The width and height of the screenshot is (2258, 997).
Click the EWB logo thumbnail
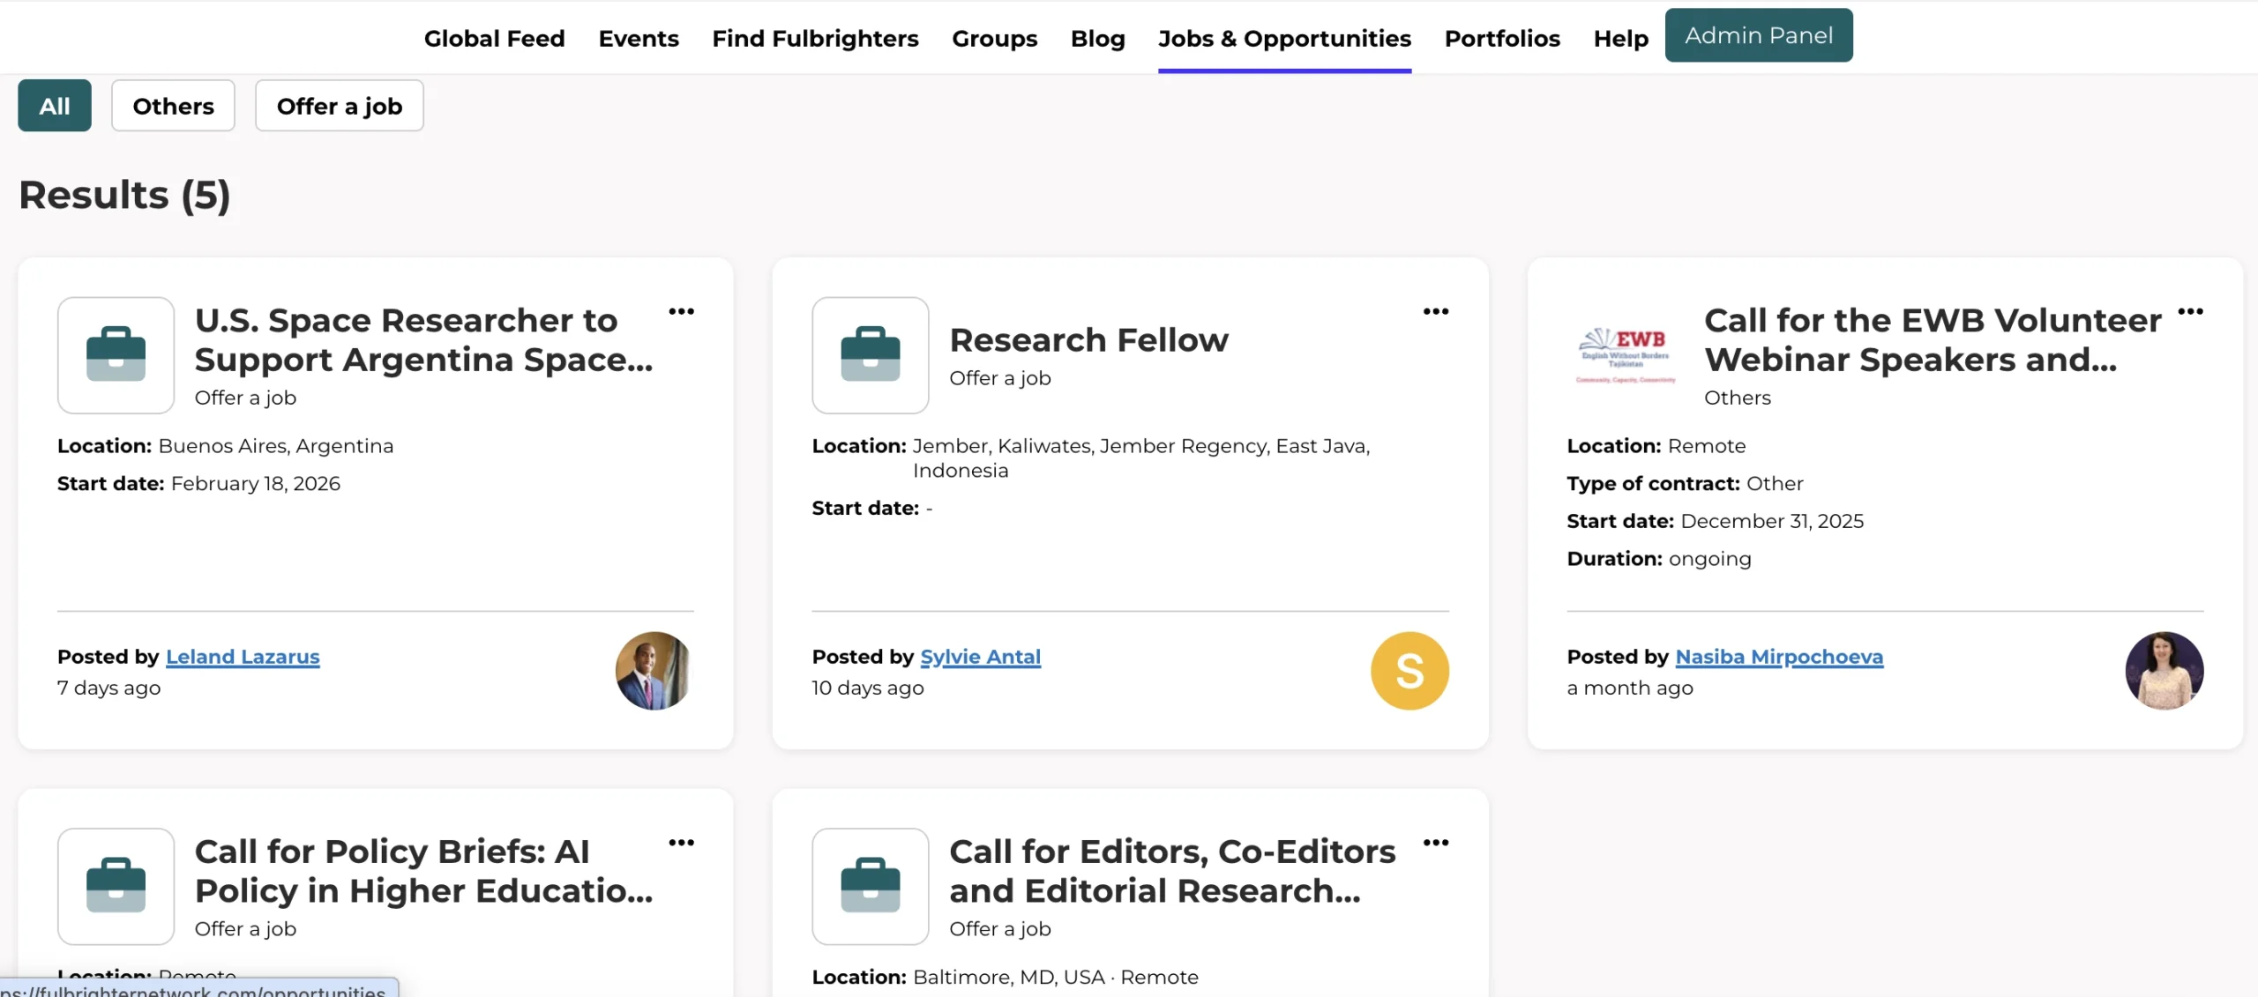point(1625,354)
